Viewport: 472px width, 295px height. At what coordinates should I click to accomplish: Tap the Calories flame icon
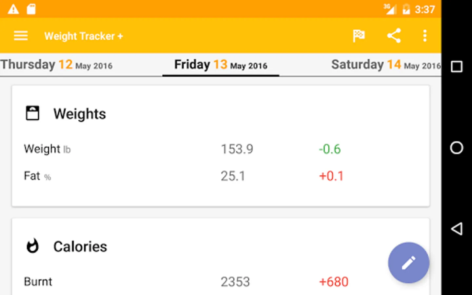[32, 246]
